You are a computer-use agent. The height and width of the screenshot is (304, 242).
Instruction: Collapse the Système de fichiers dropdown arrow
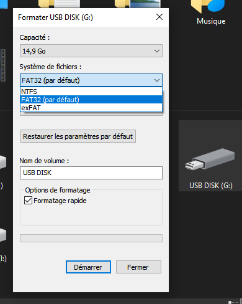157,80
